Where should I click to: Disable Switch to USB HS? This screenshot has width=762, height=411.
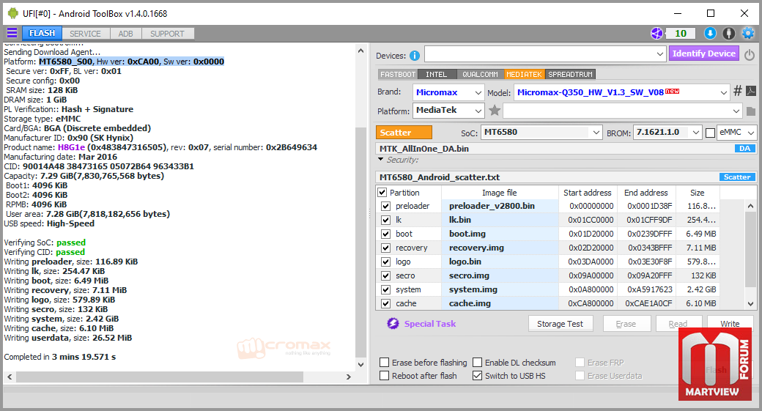[x=477, y=376]
